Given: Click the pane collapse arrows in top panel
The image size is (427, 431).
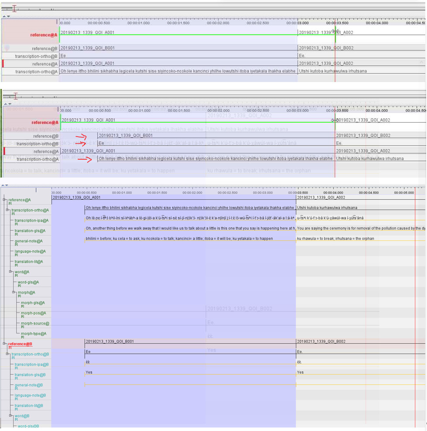Looking at the screenshot, I should (6, 17).
